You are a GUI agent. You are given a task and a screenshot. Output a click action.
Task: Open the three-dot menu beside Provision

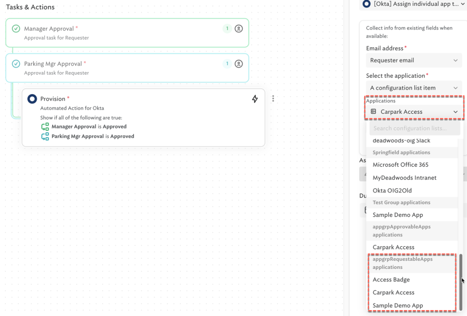click(273, 98)
